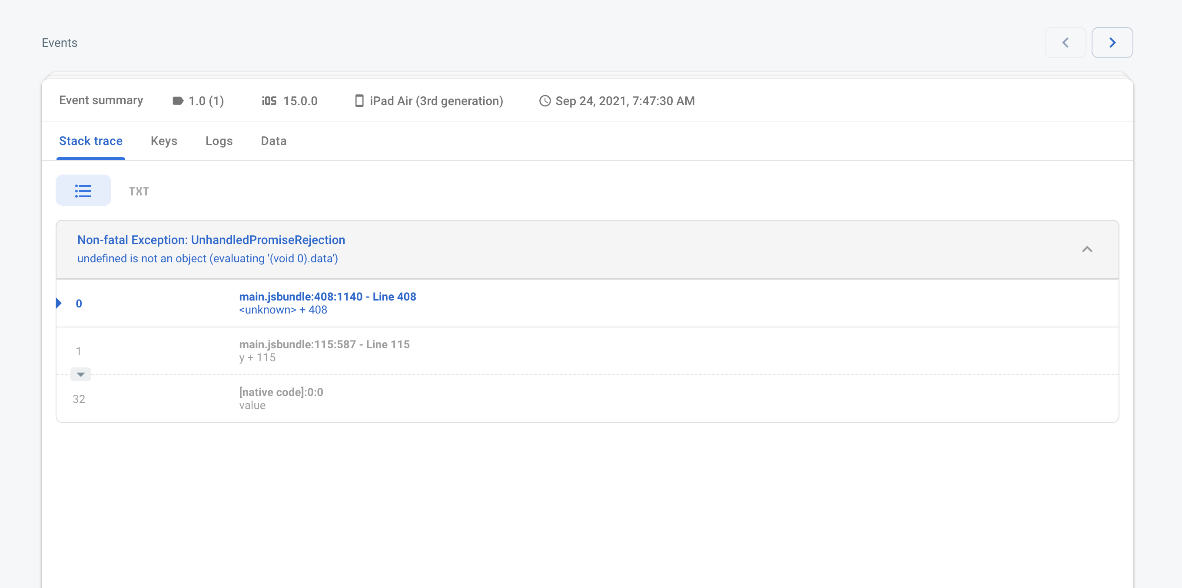Image resolution: width=1182 pixels, height=588 pixels.
Task: Click the Events heading
Action: [x=60, y=43]
